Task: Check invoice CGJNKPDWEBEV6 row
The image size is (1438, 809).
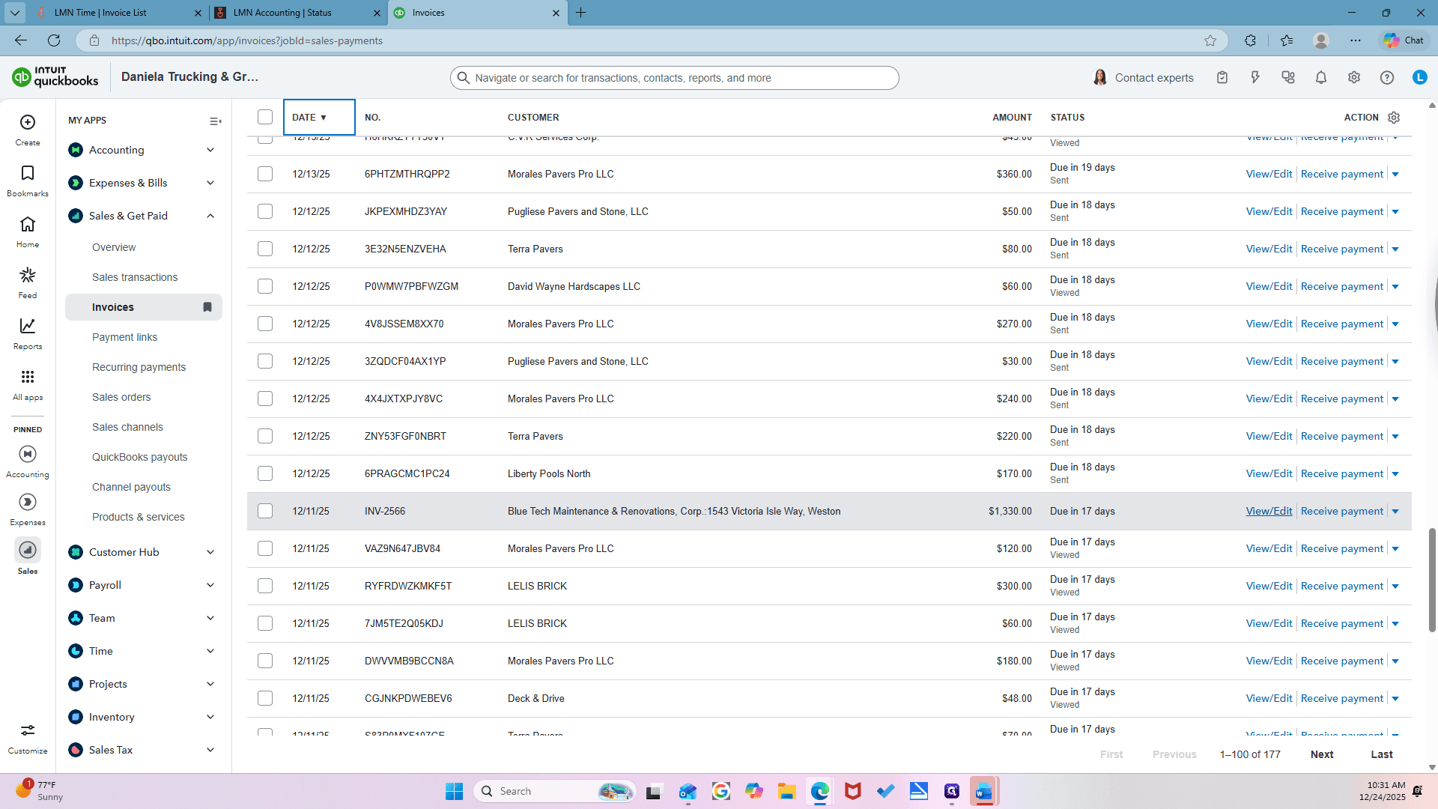Action: click(265, 698)
